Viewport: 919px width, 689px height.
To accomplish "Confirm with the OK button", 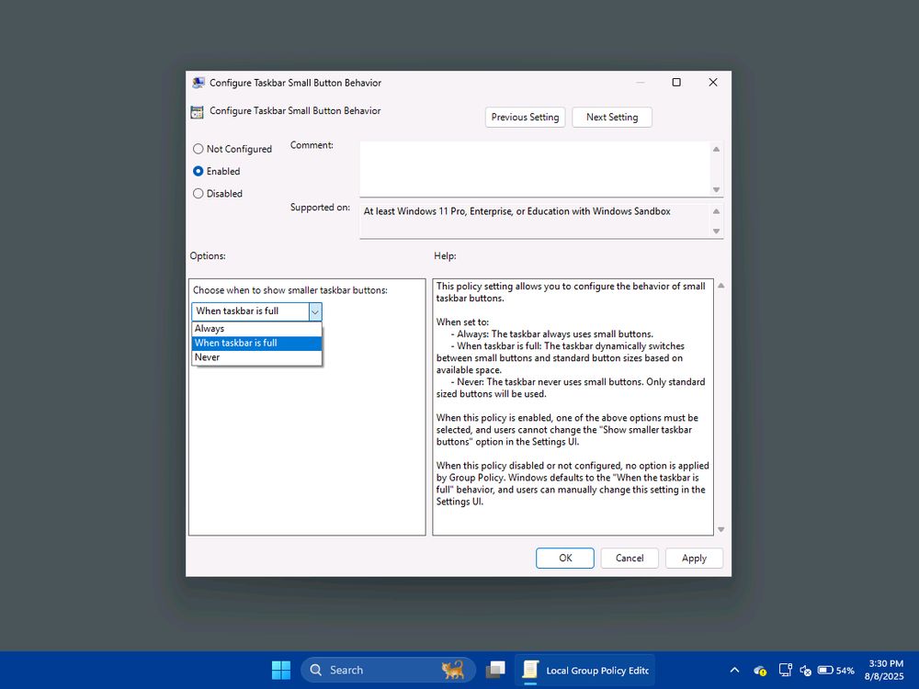I will (565, 559).
